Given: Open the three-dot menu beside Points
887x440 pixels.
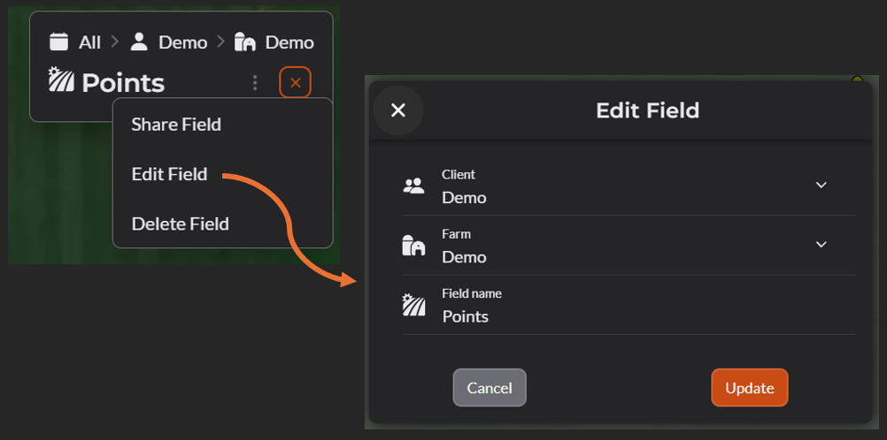Looking at the screenshot, I should click(x=255, y=83).
